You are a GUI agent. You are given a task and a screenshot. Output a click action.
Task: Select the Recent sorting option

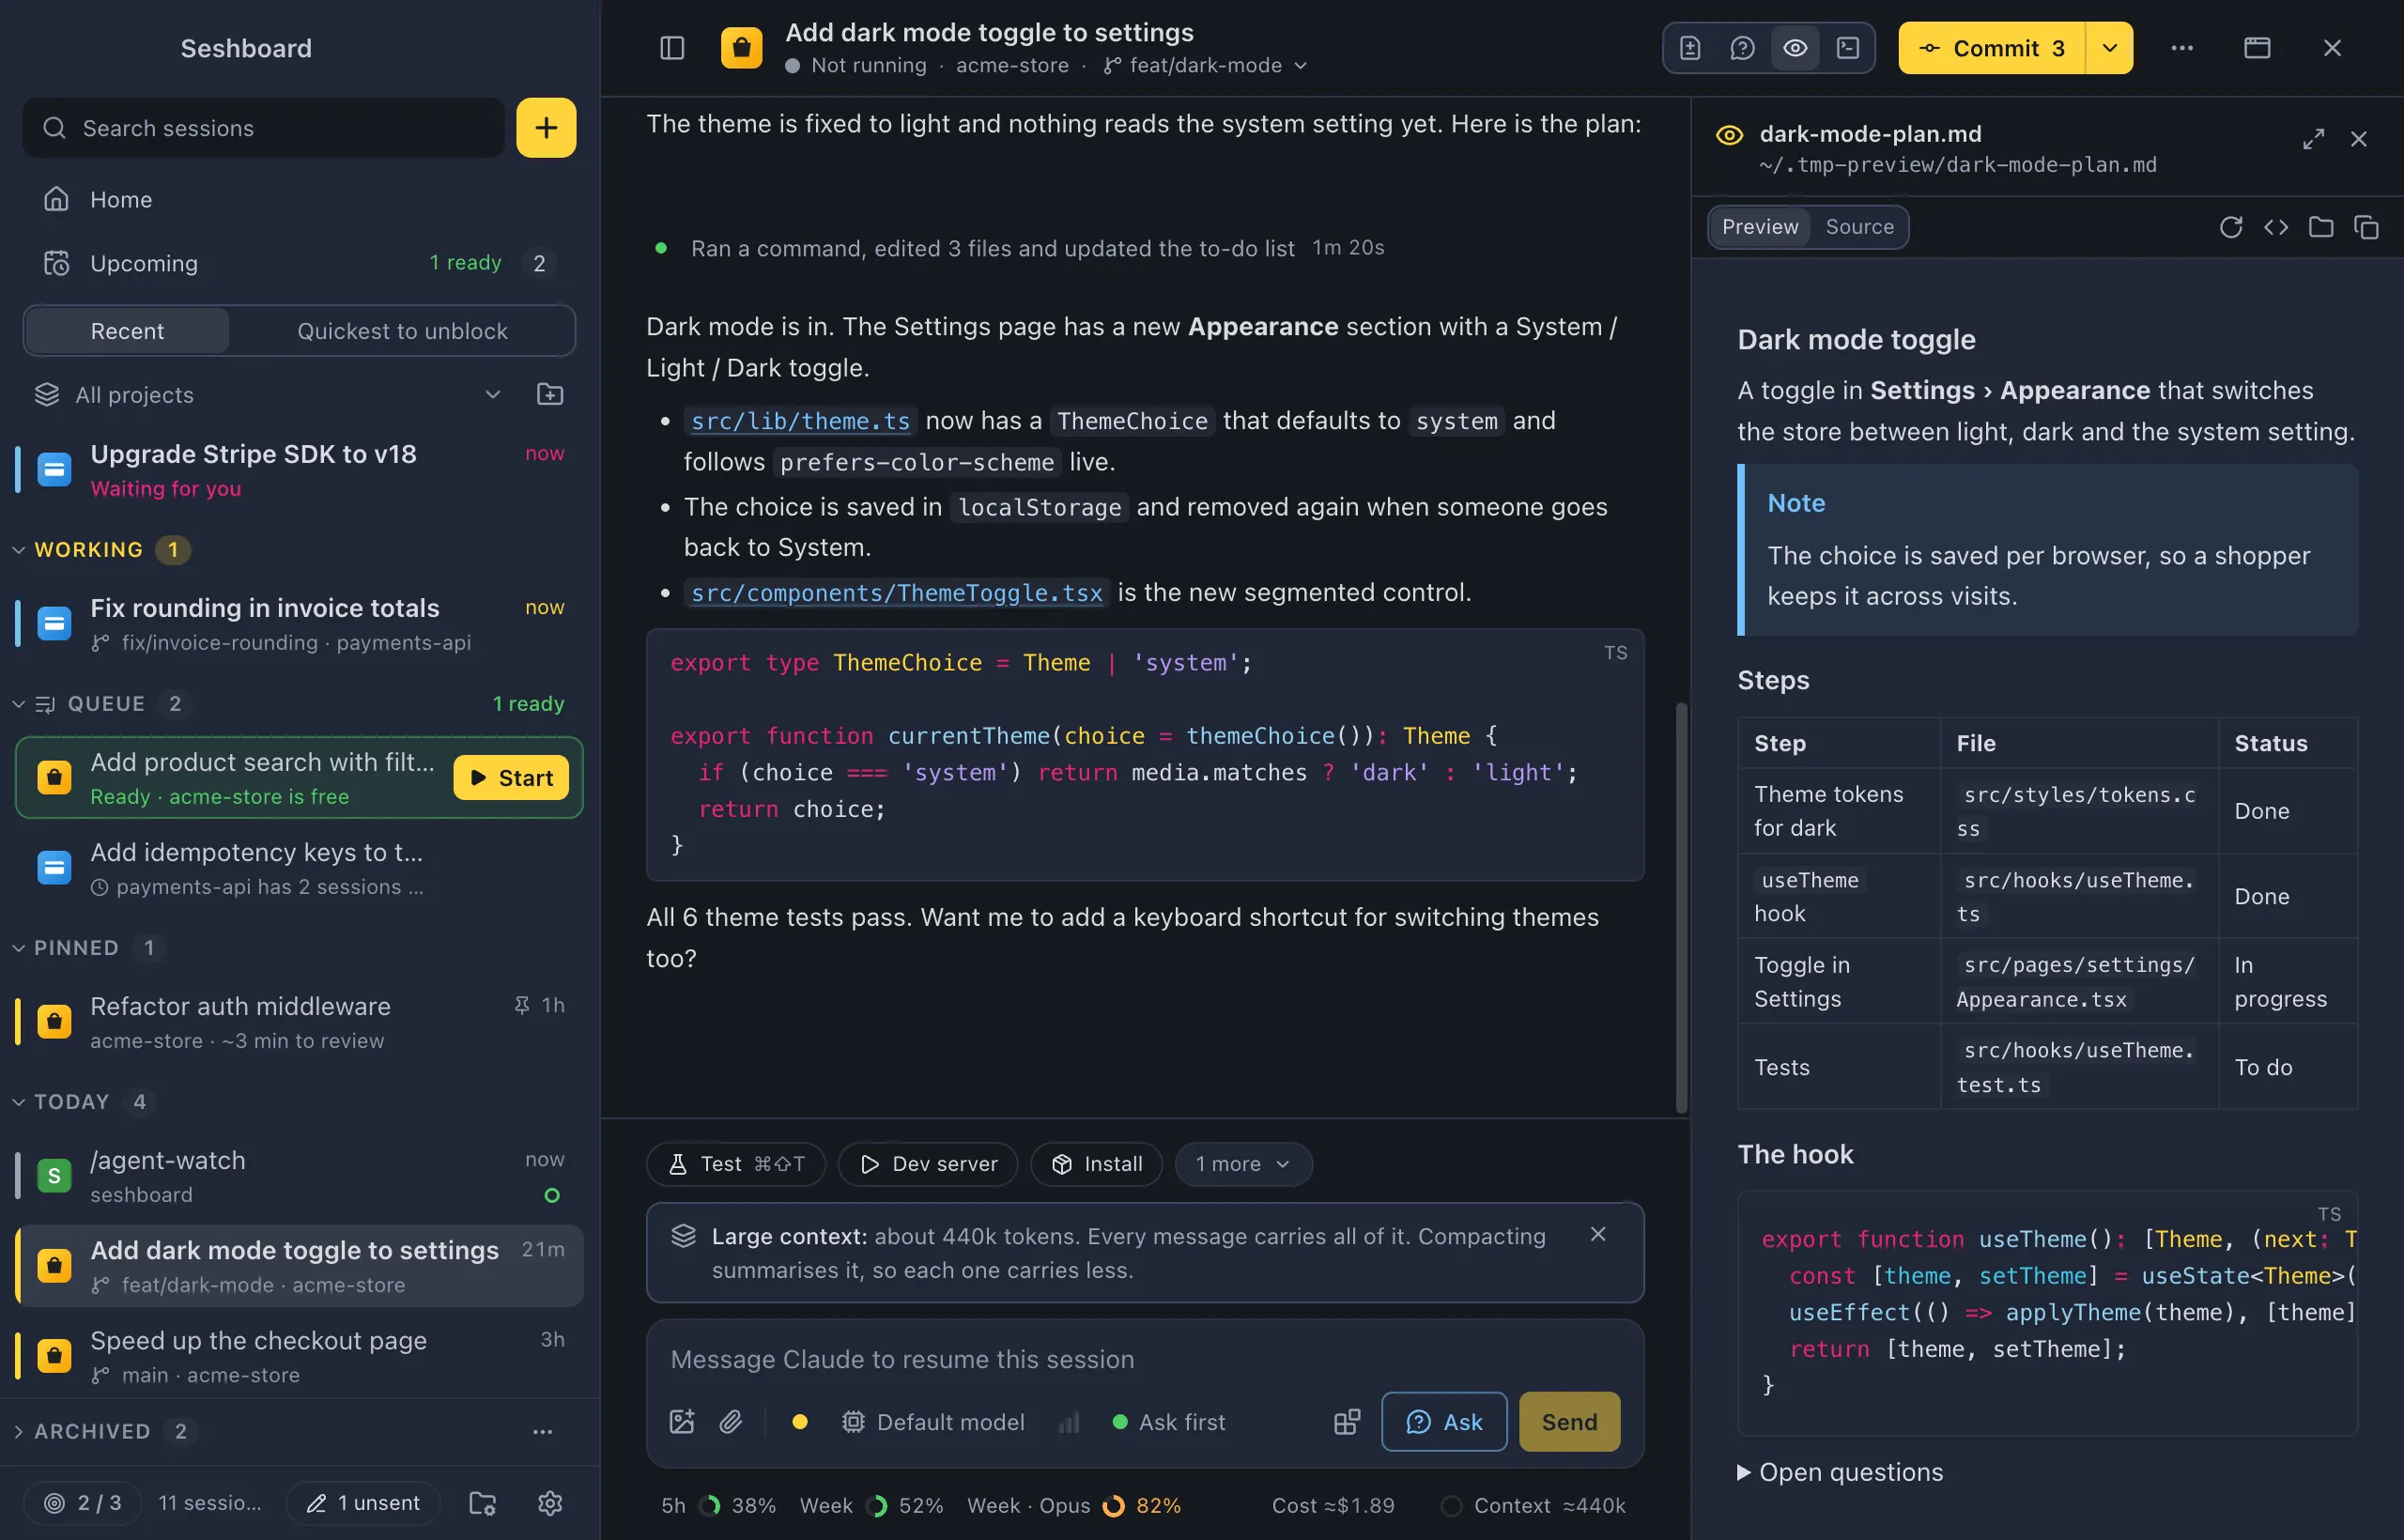[x=127, y=331]
